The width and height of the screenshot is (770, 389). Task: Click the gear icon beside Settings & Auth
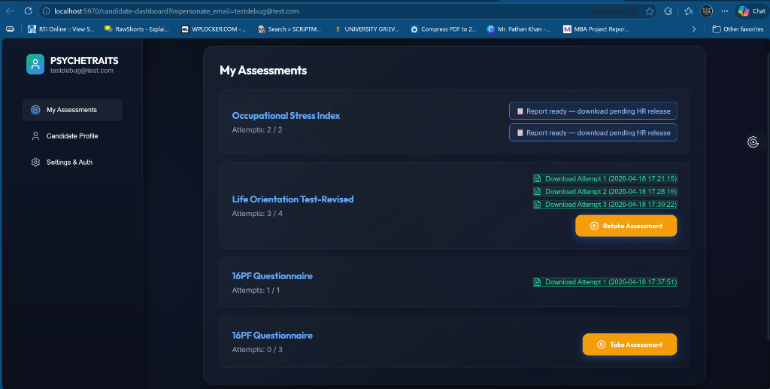click(35, 162)
